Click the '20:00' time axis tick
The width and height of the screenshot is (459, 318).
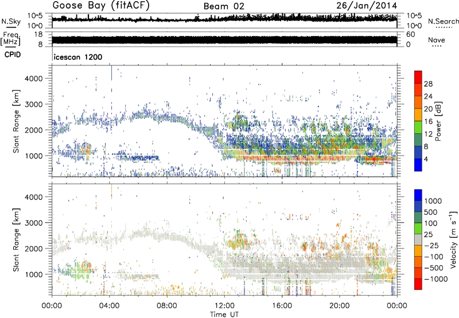(339, 306)
